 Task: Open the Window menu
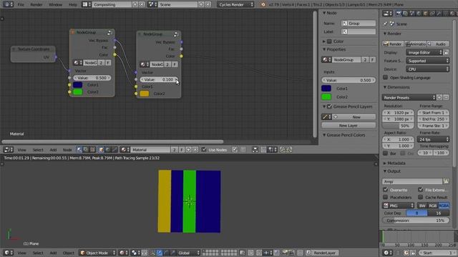(x=55, y=5)
